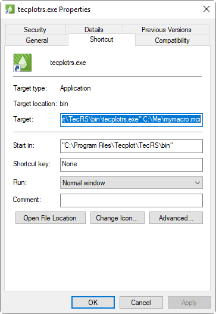Image resolution: width=216 pixels, height=314 pixels.
Task: Click the tecplotrs shortcut icon in header
Action: coord(23,63)
